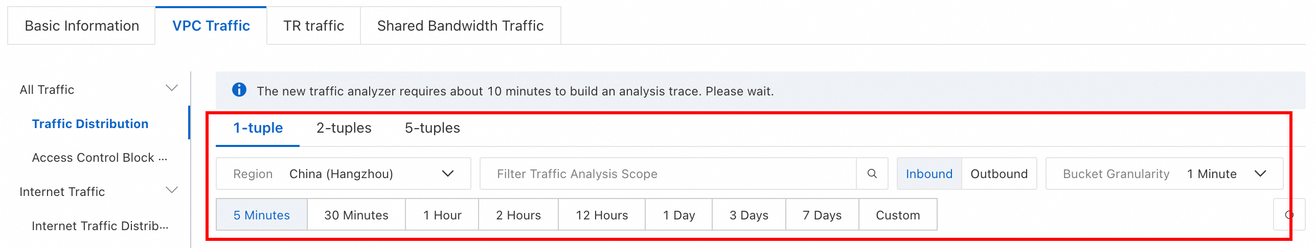Open the Basic Information tab
This screenshot has width=1316, height=248.
tap(82, 26)
